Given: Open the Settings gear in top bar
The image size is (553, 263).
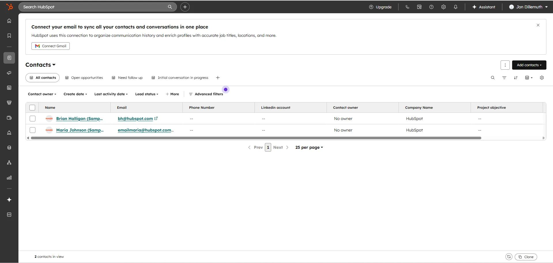Looking at the screenshot, I should point(443,7).
